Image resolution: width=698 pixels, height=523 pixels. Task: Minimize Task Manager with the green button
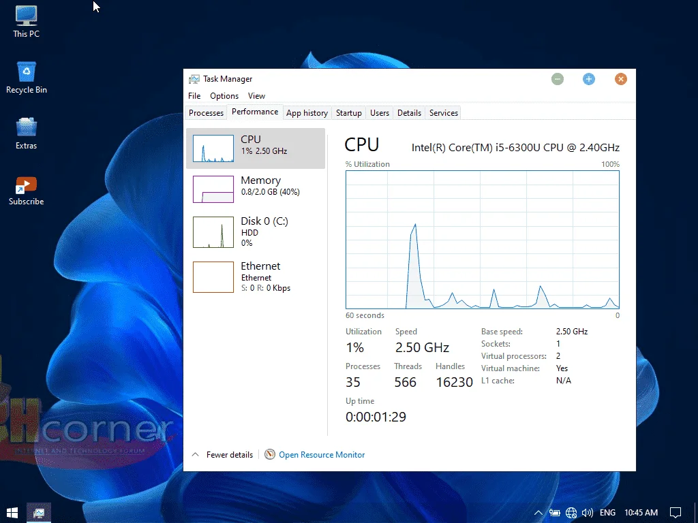558,79
